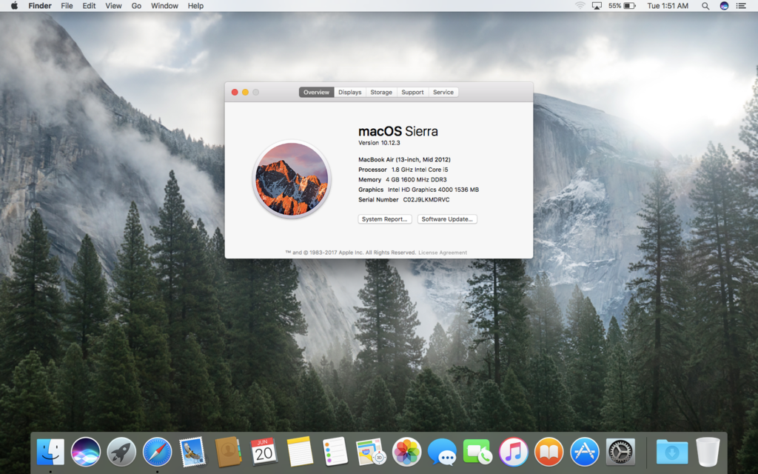Open the Window menu
Screen dimensions: 758x474
(x=164, y=6)
